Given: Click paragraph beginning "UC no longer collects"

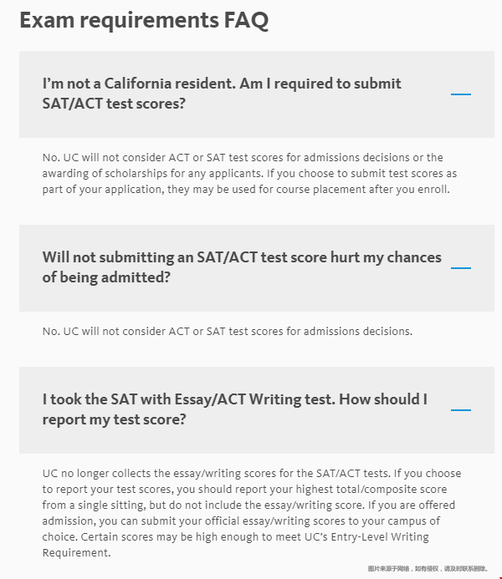Looking at the screenshot, I should [252, 513].
